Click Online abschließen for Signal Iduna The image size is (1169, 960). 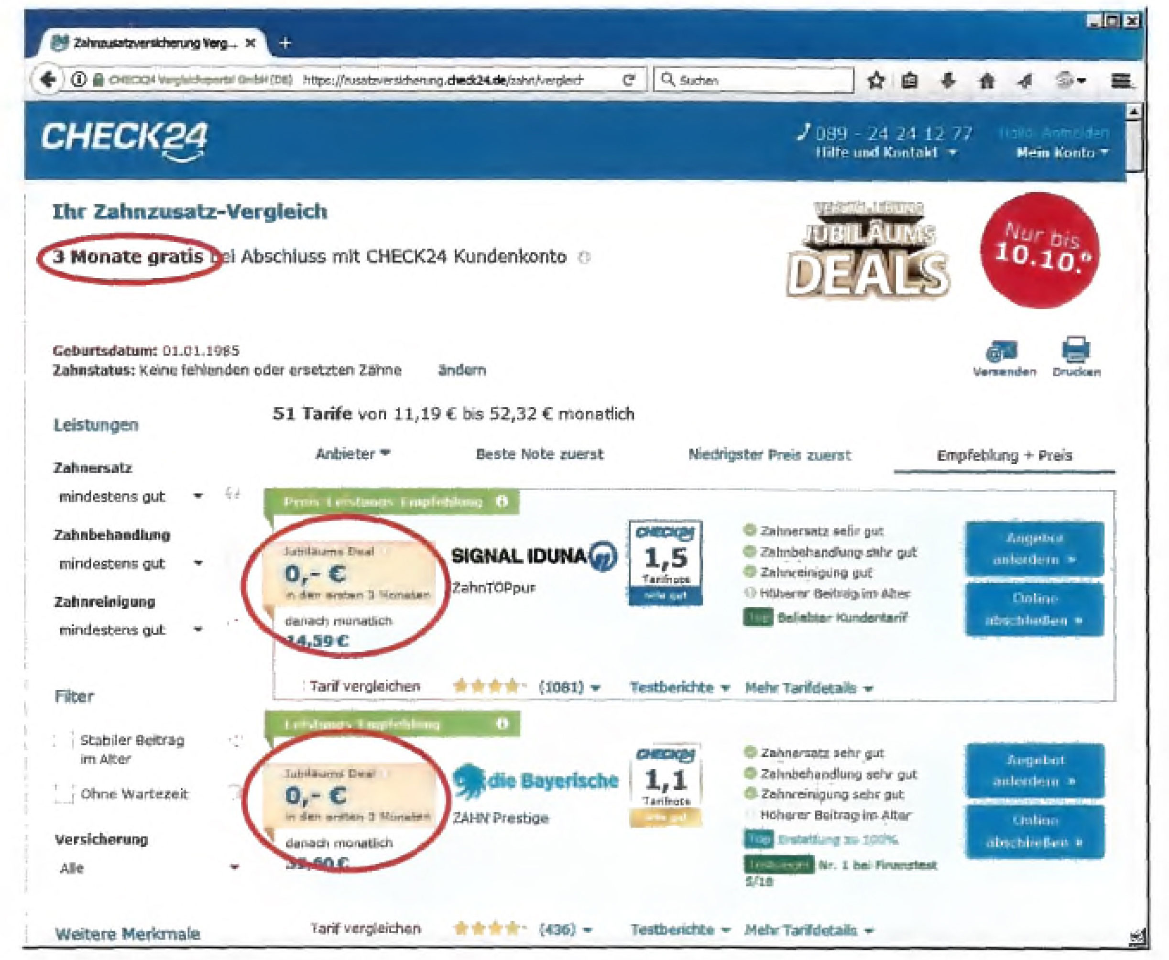coord(1034,610)
